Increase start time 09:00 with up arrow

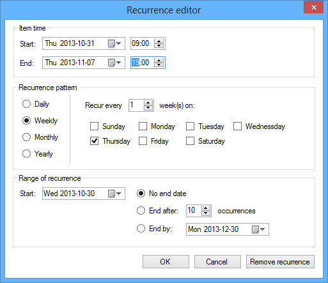click(159, 41)
